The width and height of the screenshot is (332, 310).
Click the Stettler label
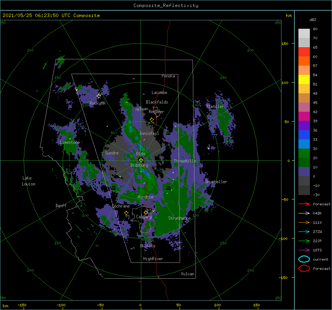point(215,107)
